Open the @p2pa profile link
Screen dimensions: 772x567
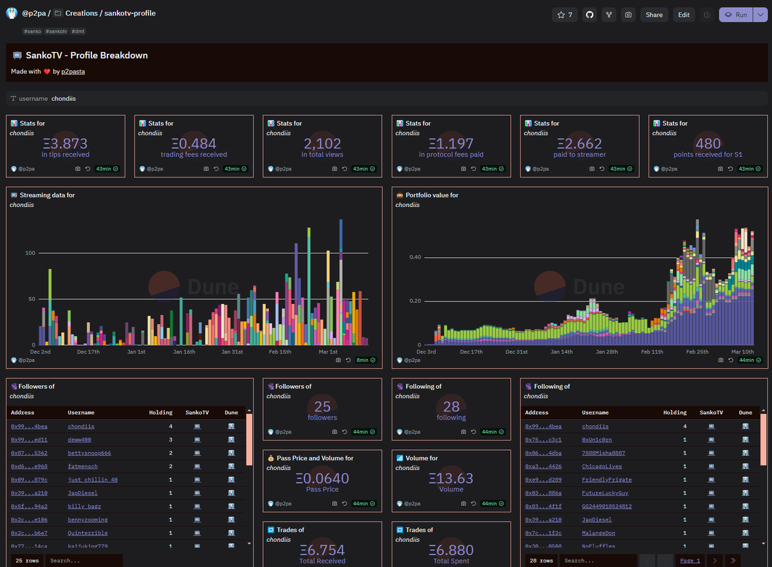[34, 13]
